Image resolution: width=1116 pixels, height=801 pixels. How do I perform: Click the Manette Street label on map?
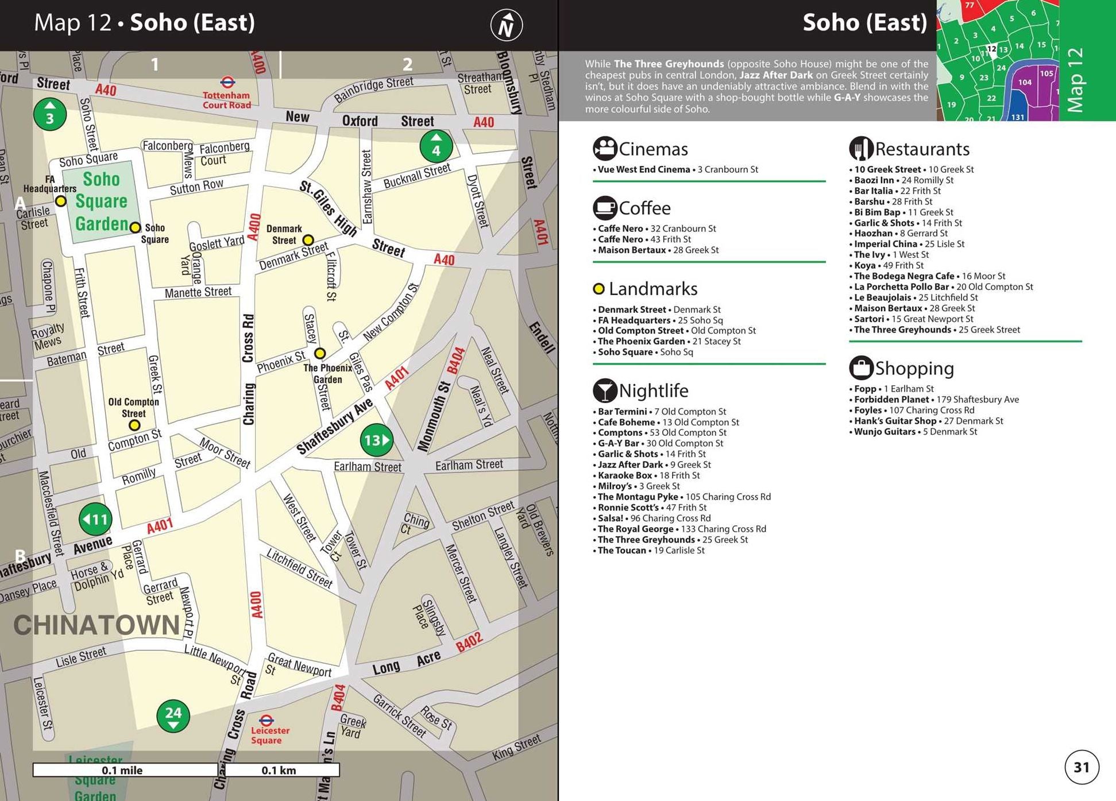[x=198, y=292]
